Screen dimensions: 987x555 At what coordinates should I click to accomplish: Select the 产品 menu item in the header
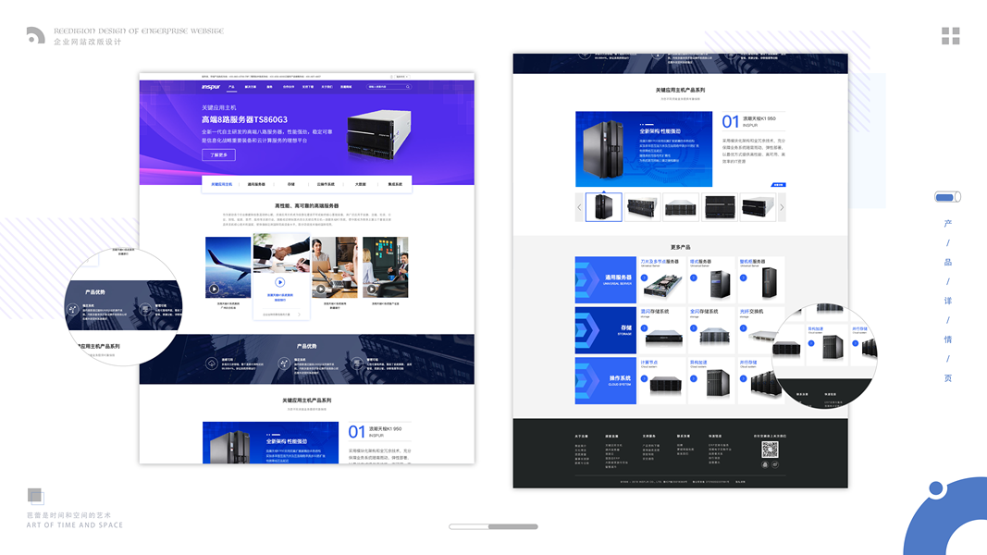(x=231, y=87)
